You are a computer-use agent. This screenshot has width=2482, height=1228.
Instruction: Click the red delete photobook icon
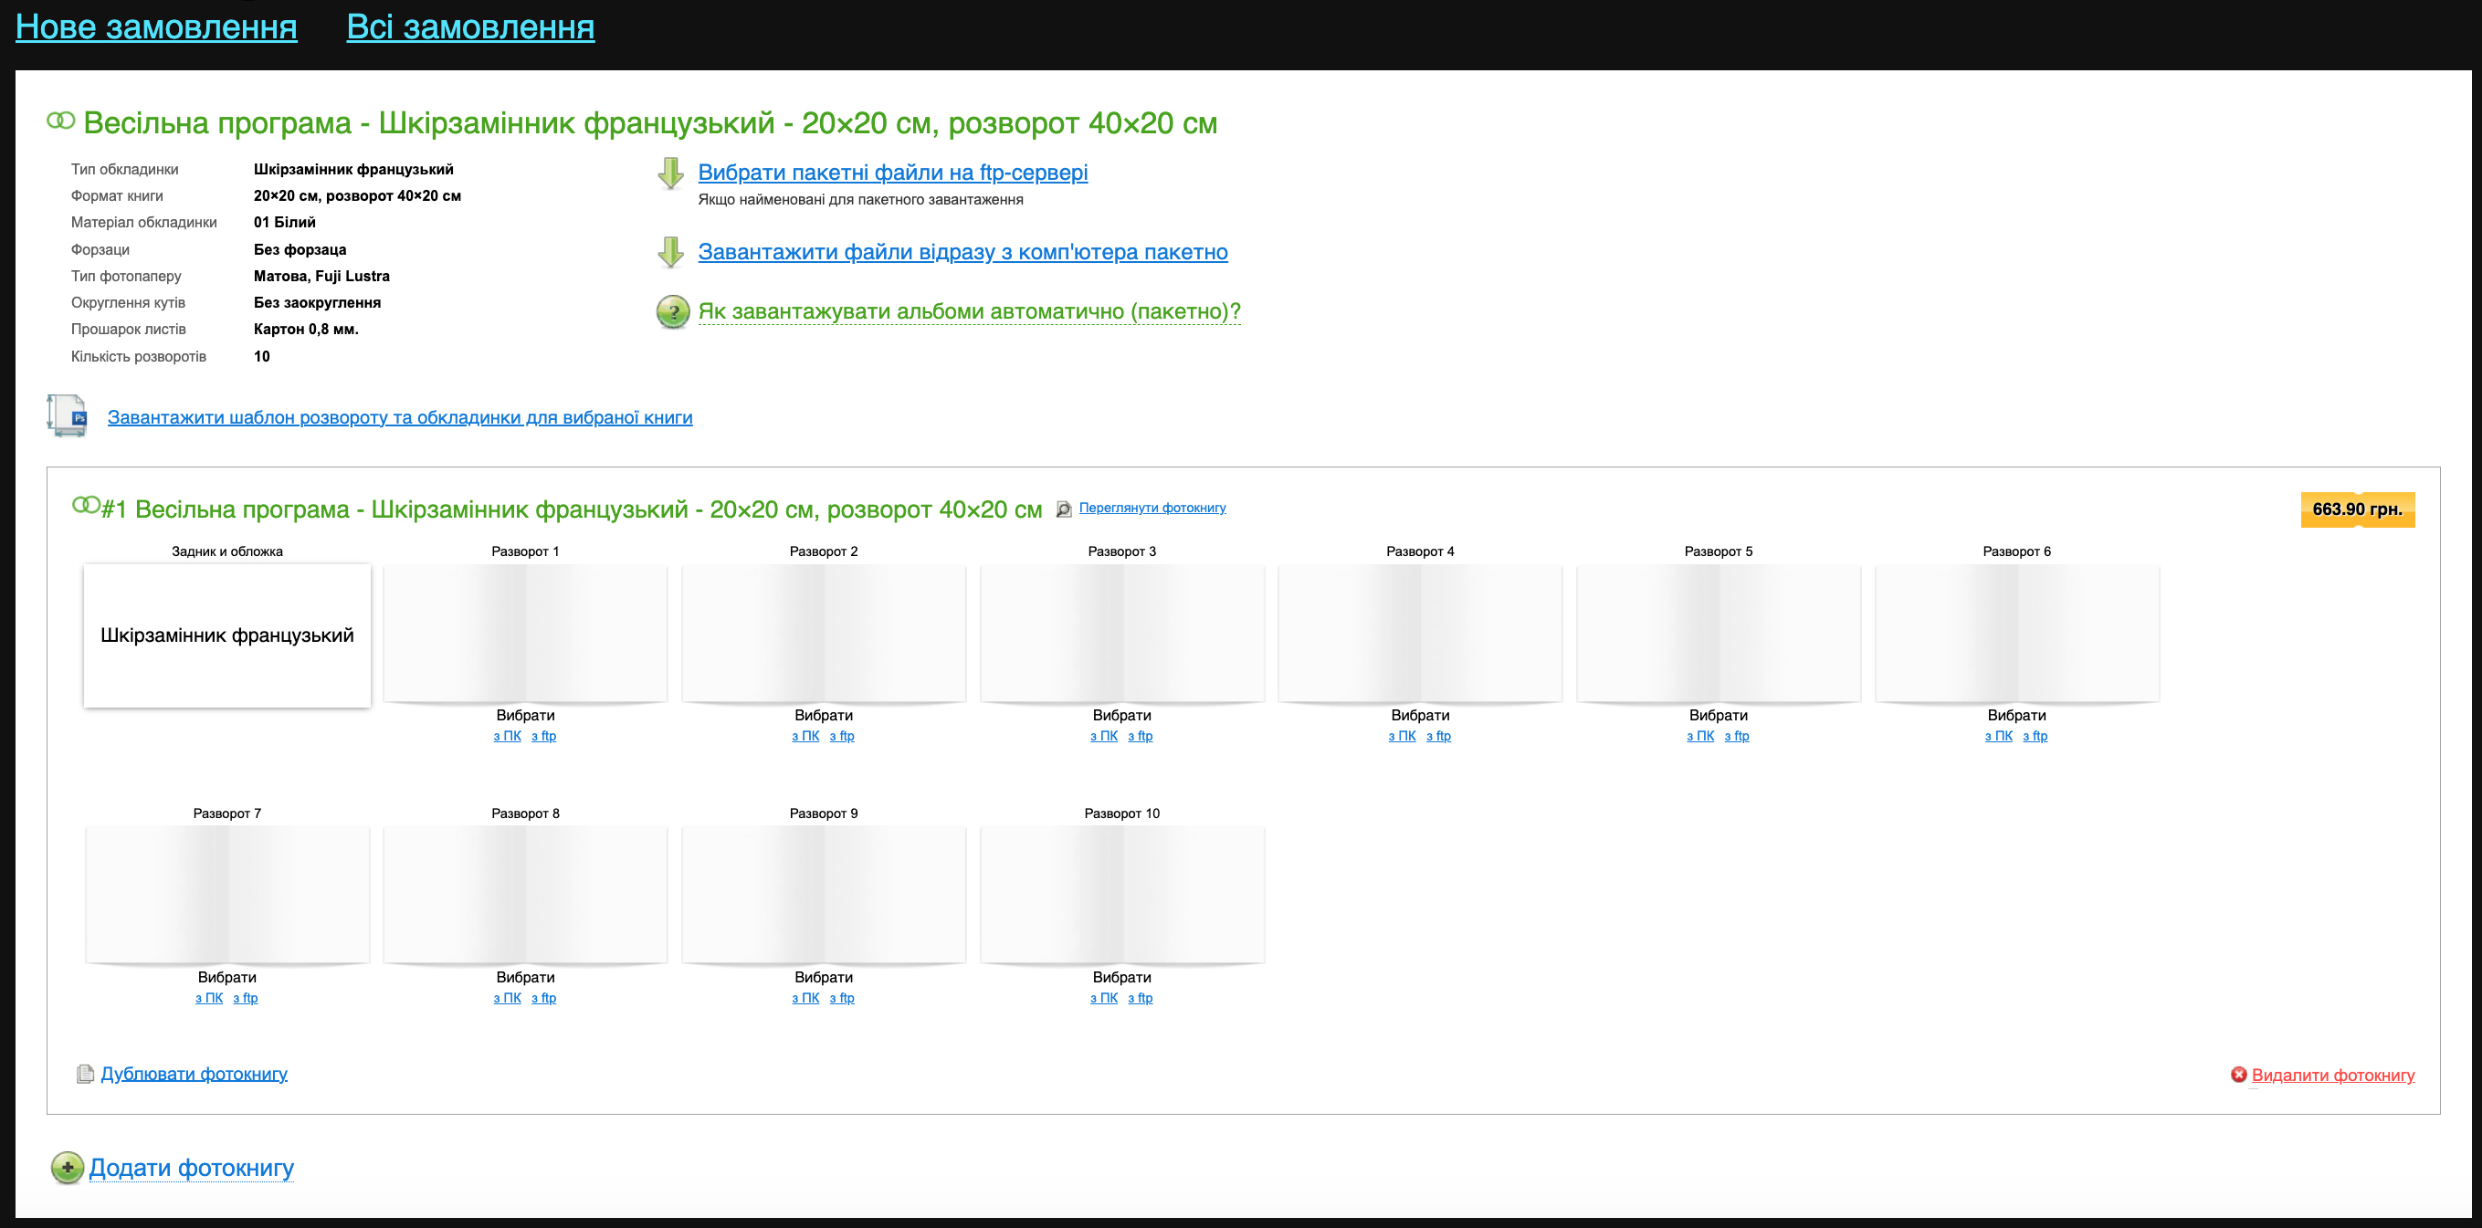click(x=2238, y=1075)
